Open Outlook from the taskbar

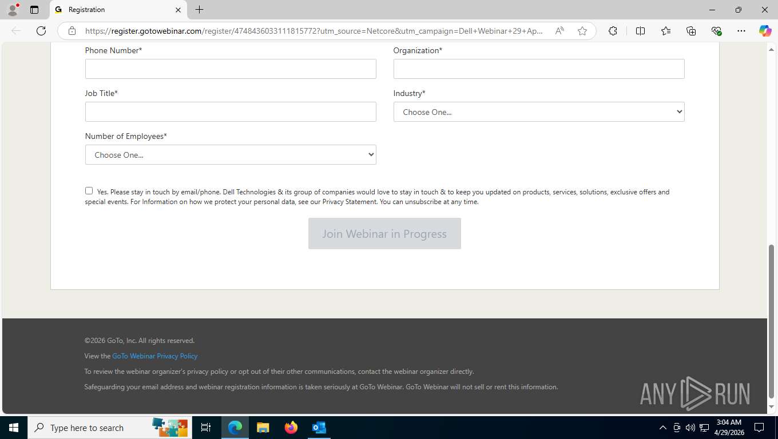pos(319,428)
